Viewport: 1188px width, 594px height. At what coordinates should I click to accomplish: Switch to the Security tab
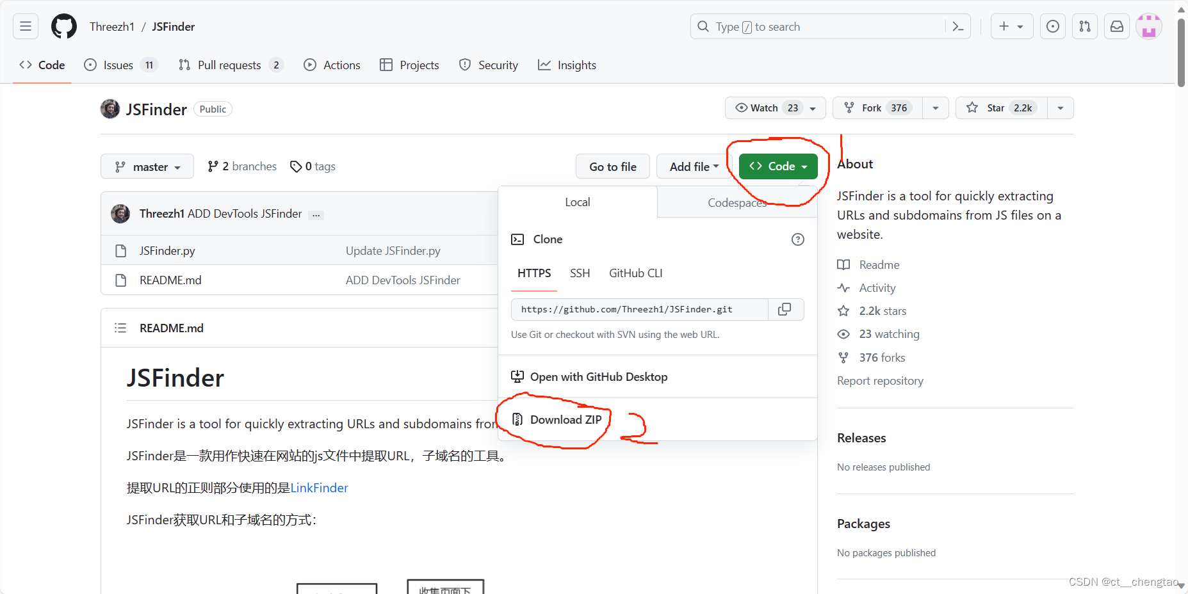(x=489, y=65)
